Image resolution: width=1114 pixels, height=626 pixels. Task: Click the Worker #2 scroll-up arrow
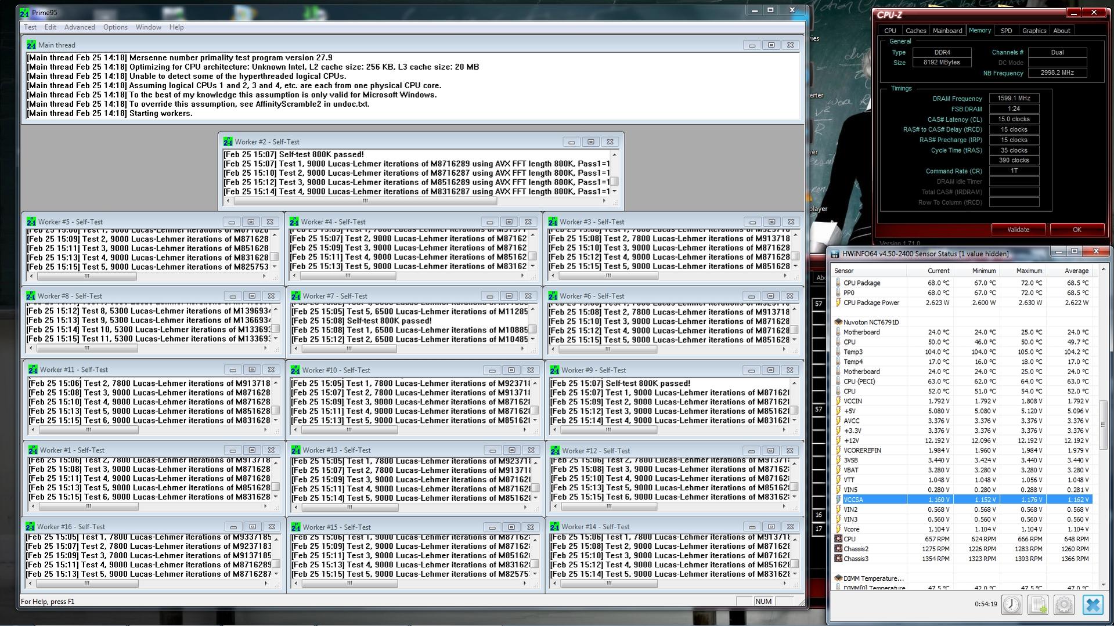(x=615, y=154)
